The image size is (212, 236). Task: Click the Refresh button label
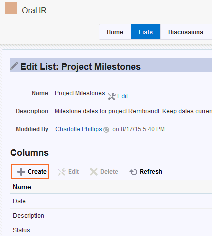151,172
